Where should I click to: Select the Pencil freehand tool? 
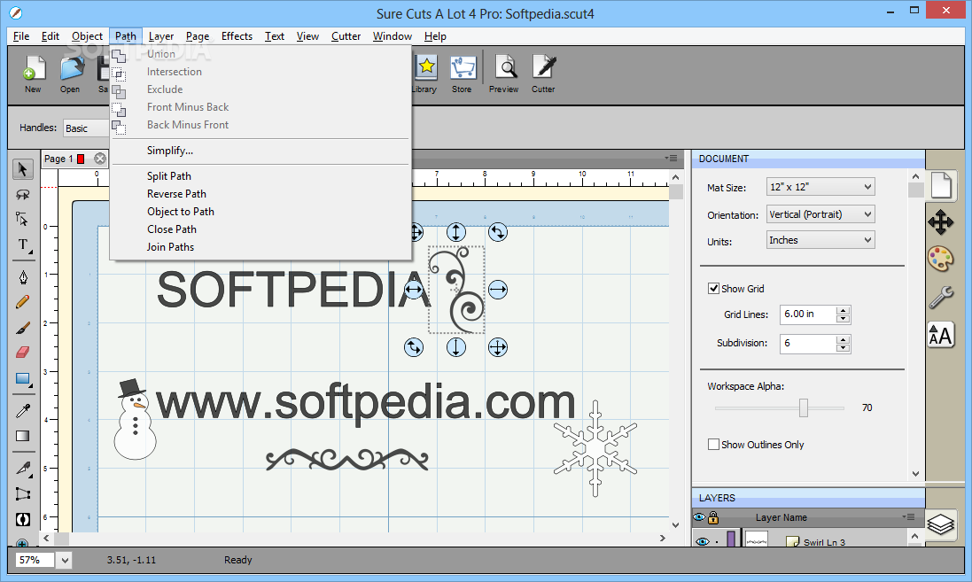point(23,302)
